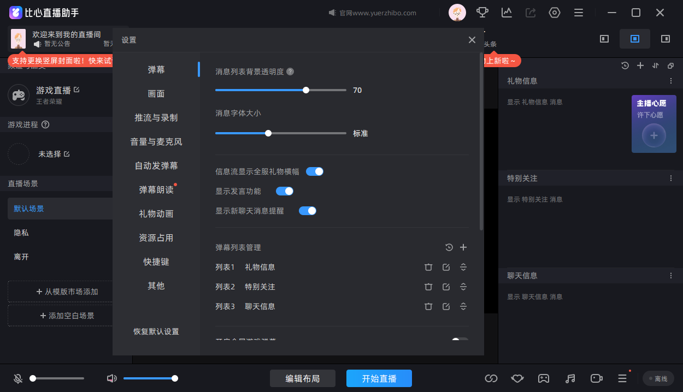Mute the microphone icon in bottom bar
This screenshot has height=392, width=683.
18,378
